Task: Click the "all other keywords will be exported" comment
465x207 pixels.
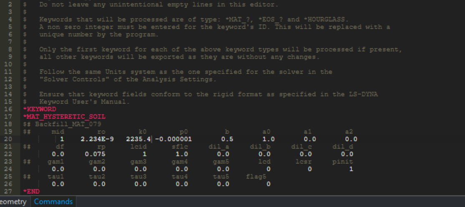Action: (x=180, y=57)
